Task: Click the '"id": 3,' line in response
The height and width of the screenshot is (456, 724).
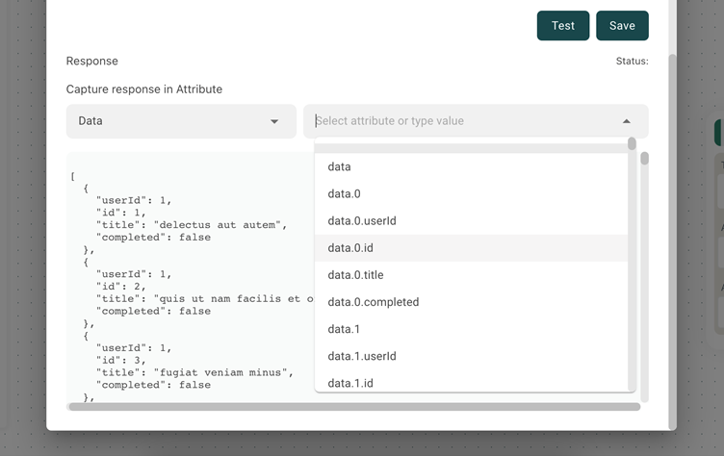Action: click(x=121, y=360)
